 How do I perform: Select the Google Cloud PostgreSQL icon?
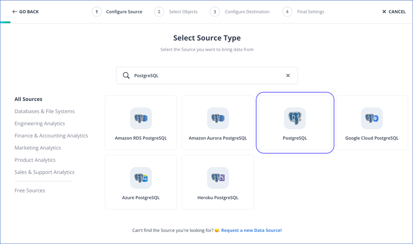click(372, 118)
